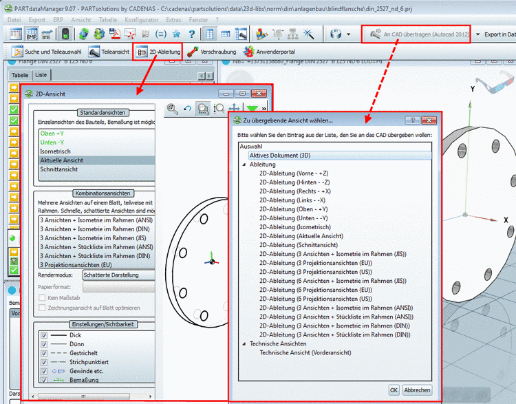Open the Extras menu
Screen dimensions: 516x404
(173, 20)
